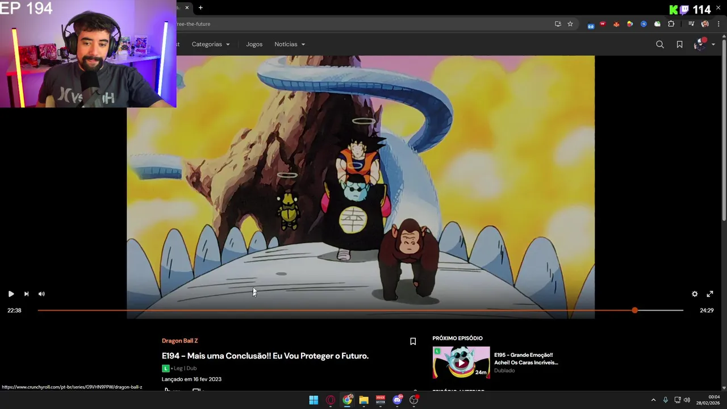Open video player settings gear
The height and width of the screenshot is (409, 727).
[x=695, y=294]
